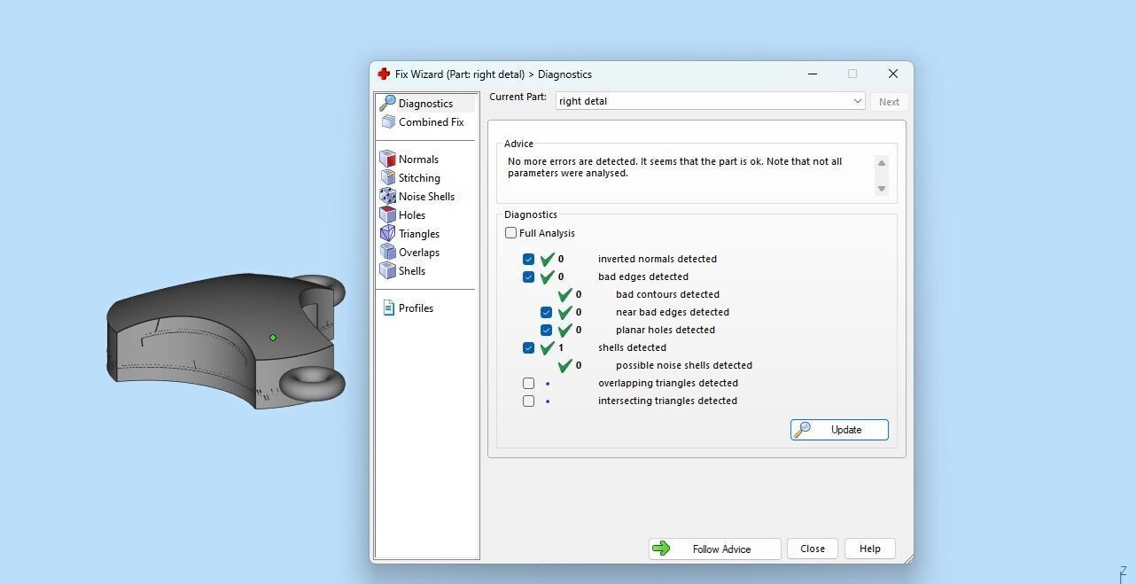1136x584 pixels.
Task: Click the Overlaps cube icon
Action: [387, 253]
